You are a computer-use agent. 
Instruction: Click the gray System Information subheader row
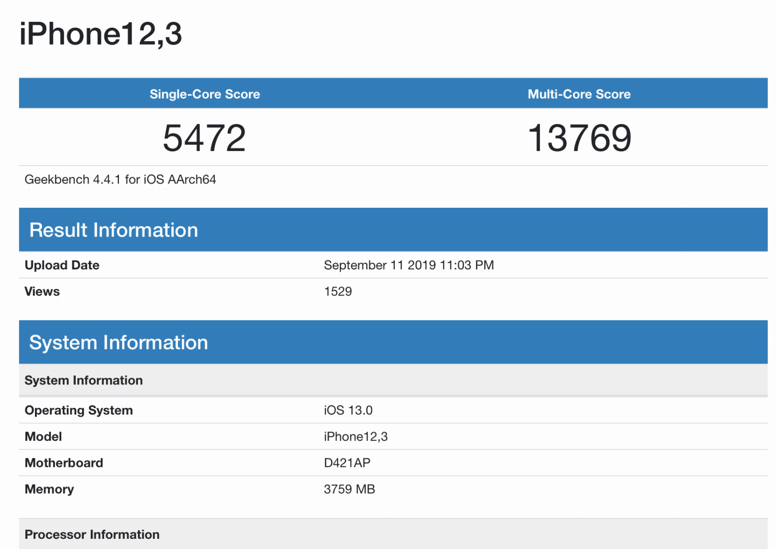[393, 380]
